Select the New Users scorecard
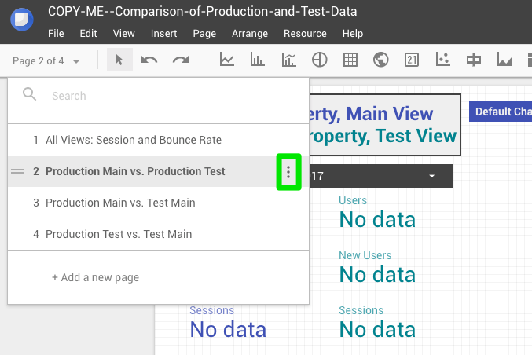This screenshot has width=532, height=355. click(377, 268)
